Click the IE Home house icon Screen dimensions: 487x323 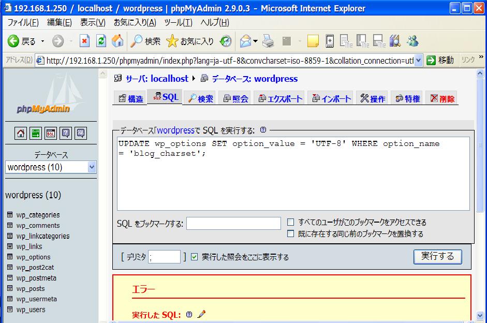pyautogui.click(x=117, y=41)
